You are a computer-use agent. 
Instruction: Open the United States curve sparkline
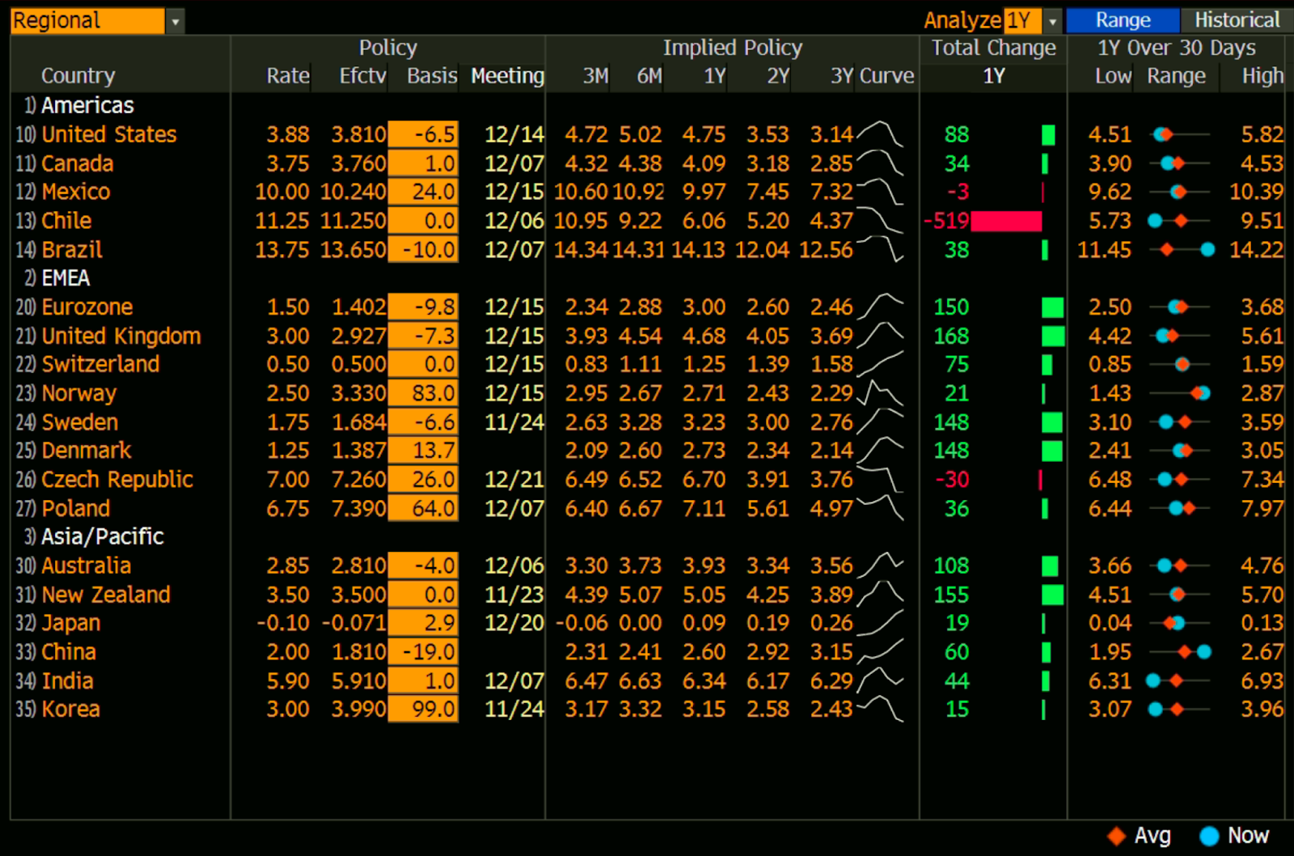click(880, 133)
